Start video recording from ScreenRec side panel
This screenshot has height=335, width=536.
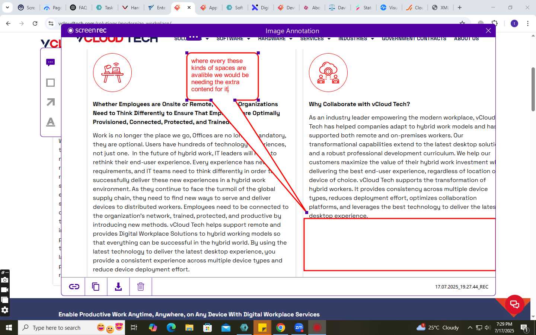point(4,290)
